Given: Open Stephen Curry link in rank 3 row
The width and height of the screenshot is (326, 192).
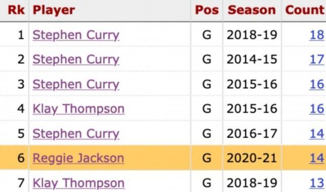Looking at the screenshot, I should (x=76, y=84).
